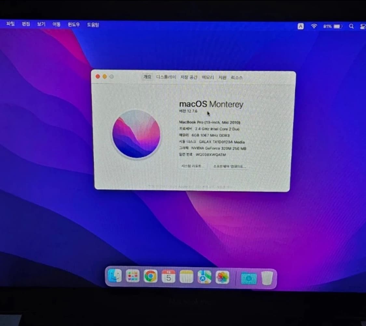Click the serial number WQ038XWQATM
Image resolution: width=366 pixels, height=326 pixels.
coord(210,154)
